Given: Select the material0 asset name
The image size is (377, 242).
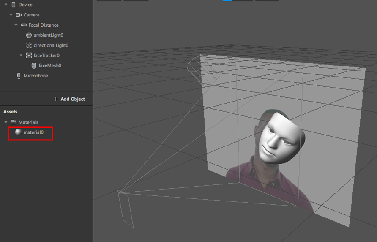Looking at the screenshot, I should pyautogui.click(x=33, y=132).
